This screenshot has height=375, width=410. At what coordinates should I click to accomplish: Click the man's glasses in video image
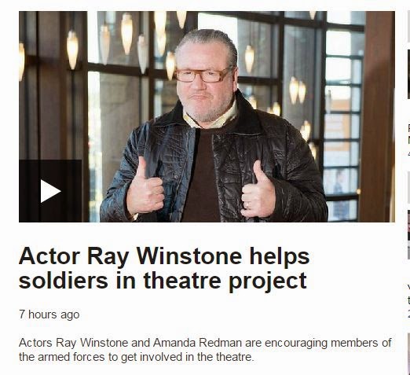pyautogui.click(x=203, y=75)
